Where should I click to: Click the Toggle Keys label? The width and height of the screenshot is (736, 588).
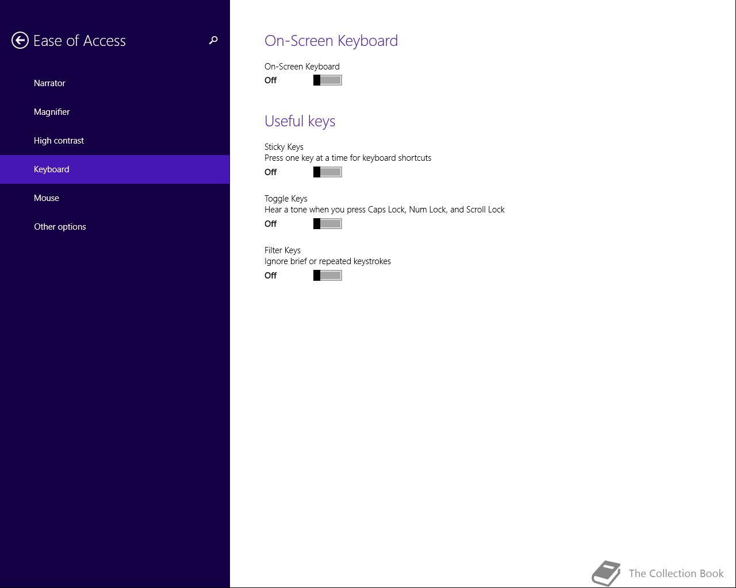(x=286, y=199)
